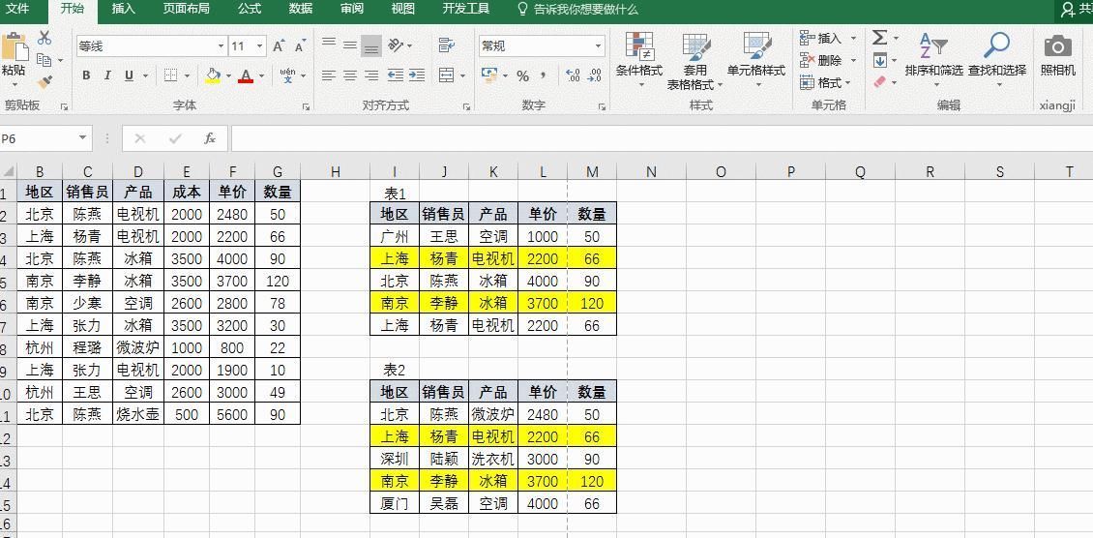Viewport: 1093px width, 538px height.
Task: Decrease indent in alignment group
Action: click(396, 75)
